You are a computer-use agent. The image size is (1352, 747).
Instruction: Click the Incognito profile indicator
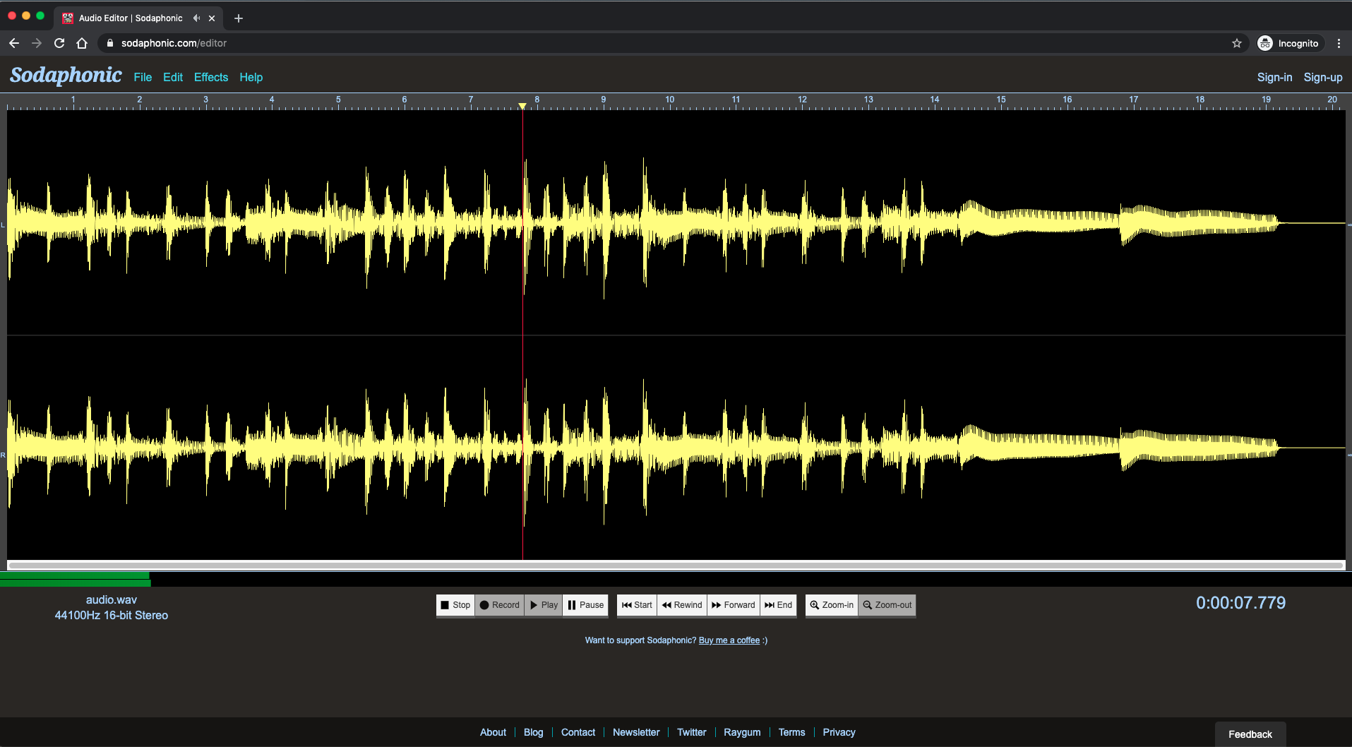[x=1288, y=43]
